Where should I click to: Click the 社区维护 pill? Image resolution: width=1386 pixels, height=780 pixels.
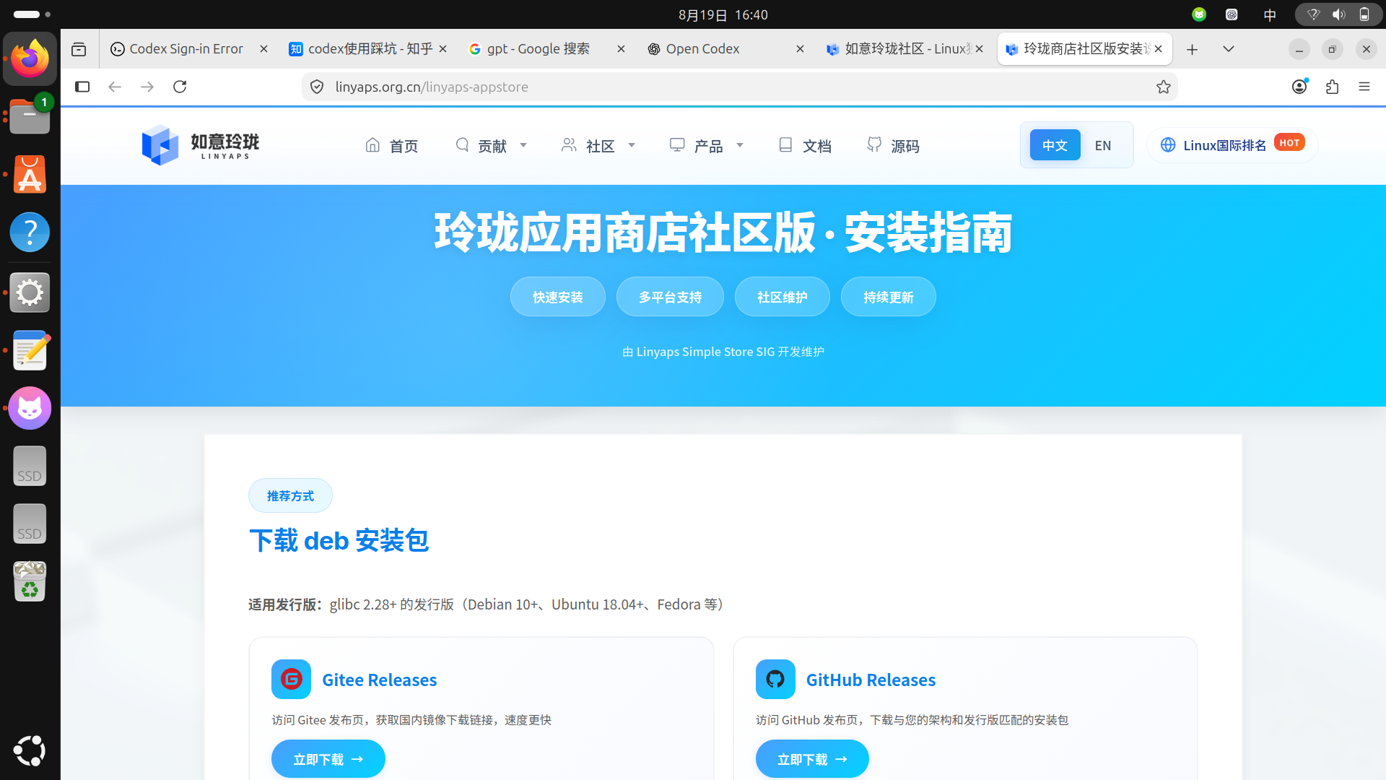pos(782,297)
